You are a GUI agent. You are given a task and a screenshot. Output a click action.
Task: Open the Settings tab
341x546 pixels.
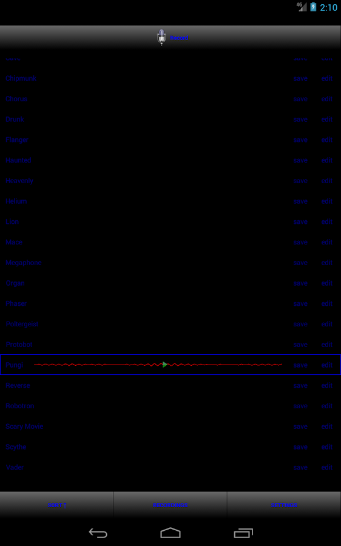click(x=284, y=505)
